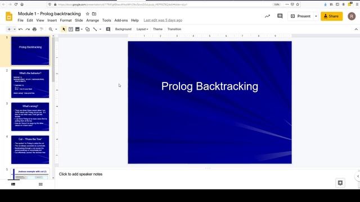Click the browser address bar URL
This screenshot has width=360, height=202.
pos(123,4)
